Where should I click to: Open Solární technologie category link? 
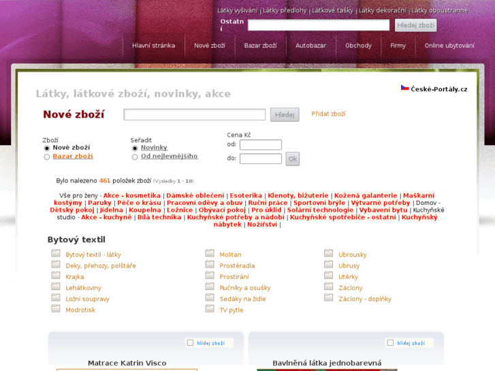320,210
